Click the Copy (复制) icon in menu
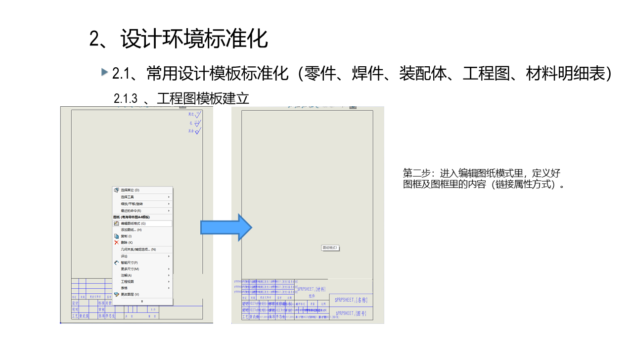633x356 pixels. pyautogui.click(x=117, y=236)
